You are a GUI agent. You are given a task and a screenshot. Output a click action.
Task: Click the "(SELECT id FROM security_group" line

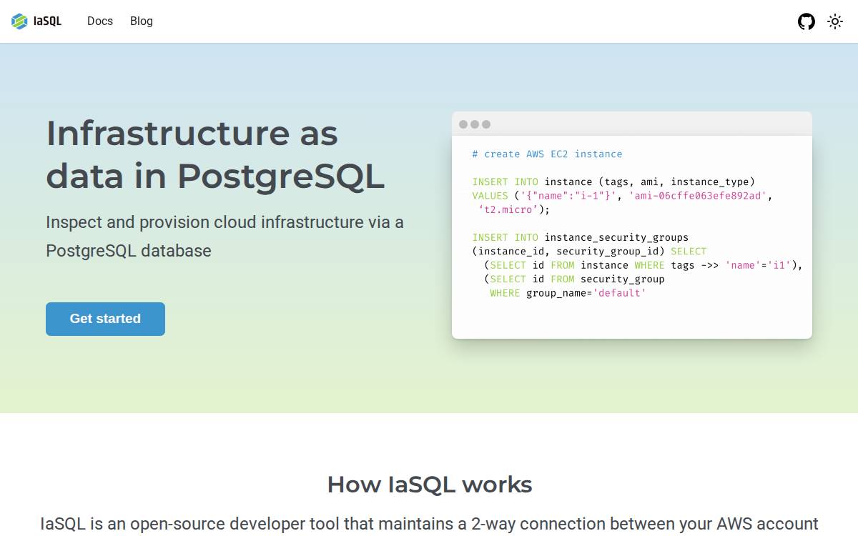pos(574,279)
